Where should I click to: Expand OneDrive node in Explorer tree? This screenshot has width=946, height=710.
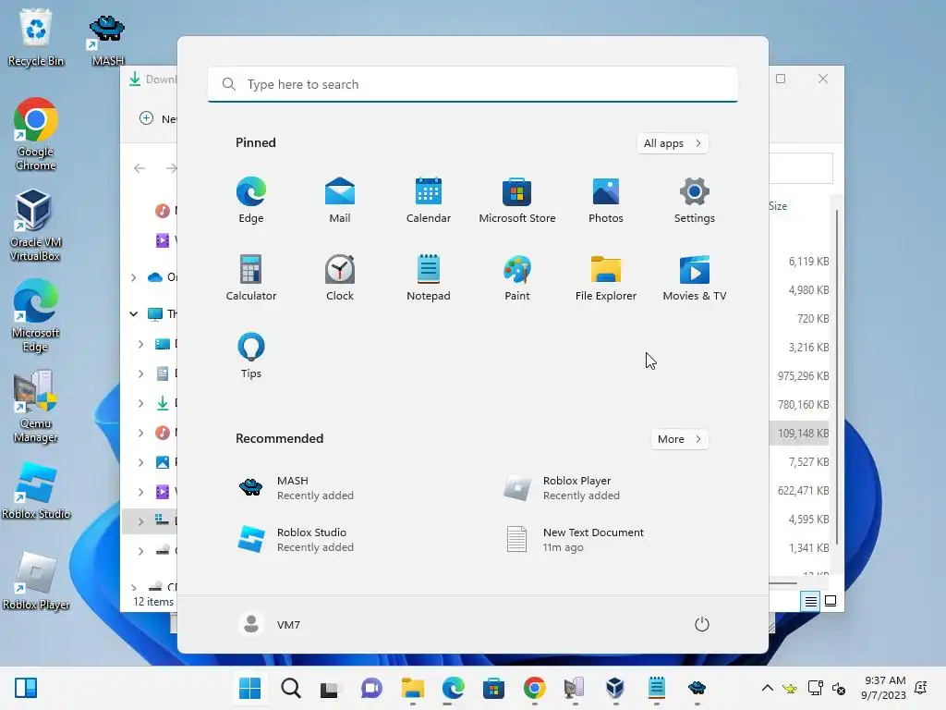[x=133, y=277]
